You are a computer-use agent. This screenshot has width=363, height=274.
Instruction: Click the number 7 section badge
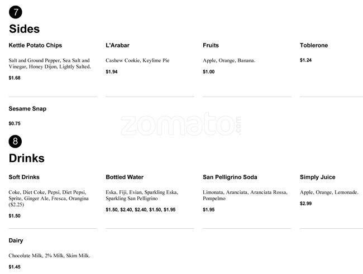[x=15, y=12]
